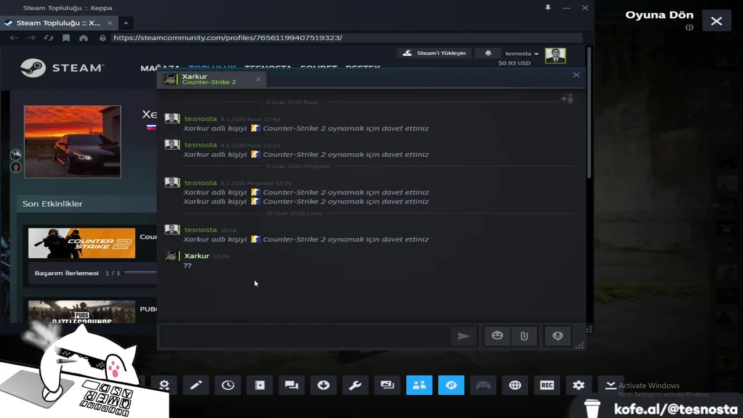The image size is (743, 418).
Task: Open the screenshots picture icon
Action: click(x=387, y=385)
